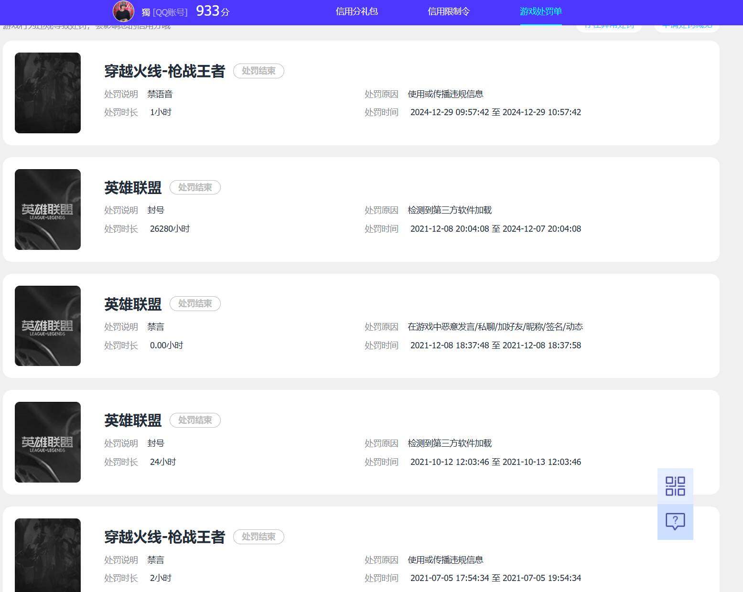
Task: Click 英雄联盟 title of 0.00小时 card
Action: [133, 304]
